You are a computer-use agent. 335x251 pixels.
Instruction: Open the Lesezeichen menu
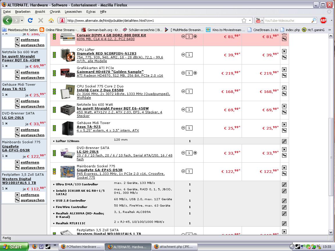click(73, 12)
